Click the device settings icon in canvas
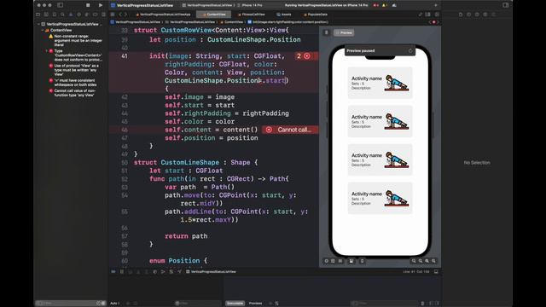The image size is (546, 307). pos(351,261)
